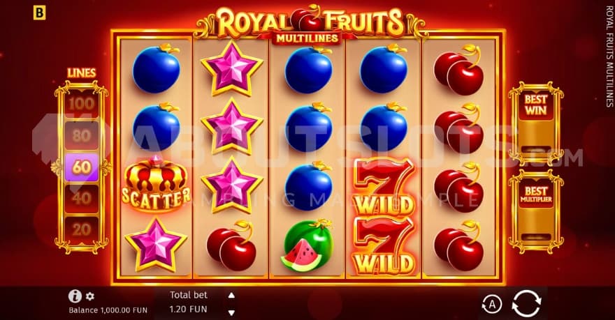Click the Royal Fruits Multilines title logo
The height and width of the screenshot is (320, 615).
(x=310, y=24)
